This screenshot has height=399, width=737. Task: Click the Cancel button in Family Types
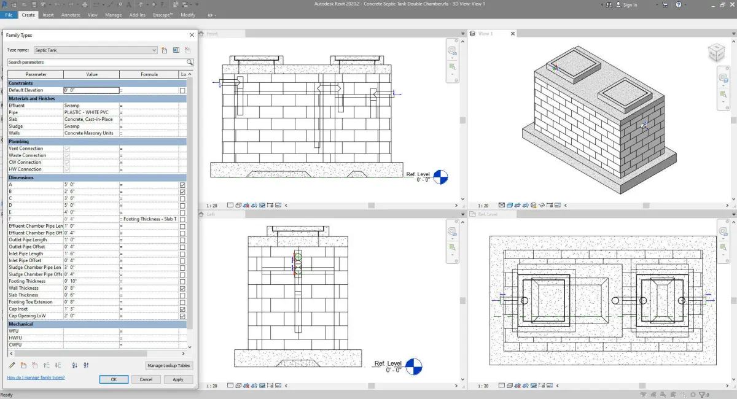146,379
